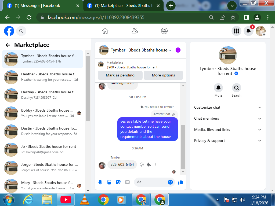
Task: Send a thumbs-up like
Action: point(180,182)
